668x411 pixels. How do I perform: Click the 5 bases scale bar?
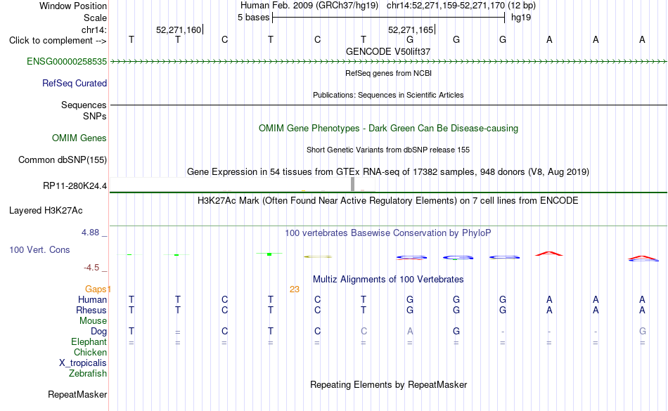(389, 18)
